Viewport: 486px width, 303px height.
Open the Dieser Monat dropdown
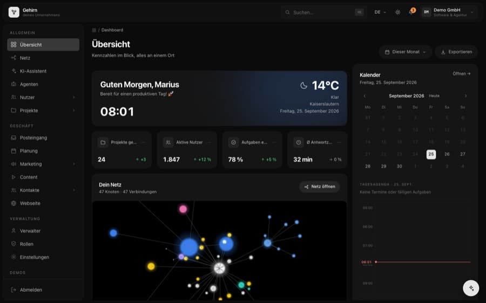point(406,52)
